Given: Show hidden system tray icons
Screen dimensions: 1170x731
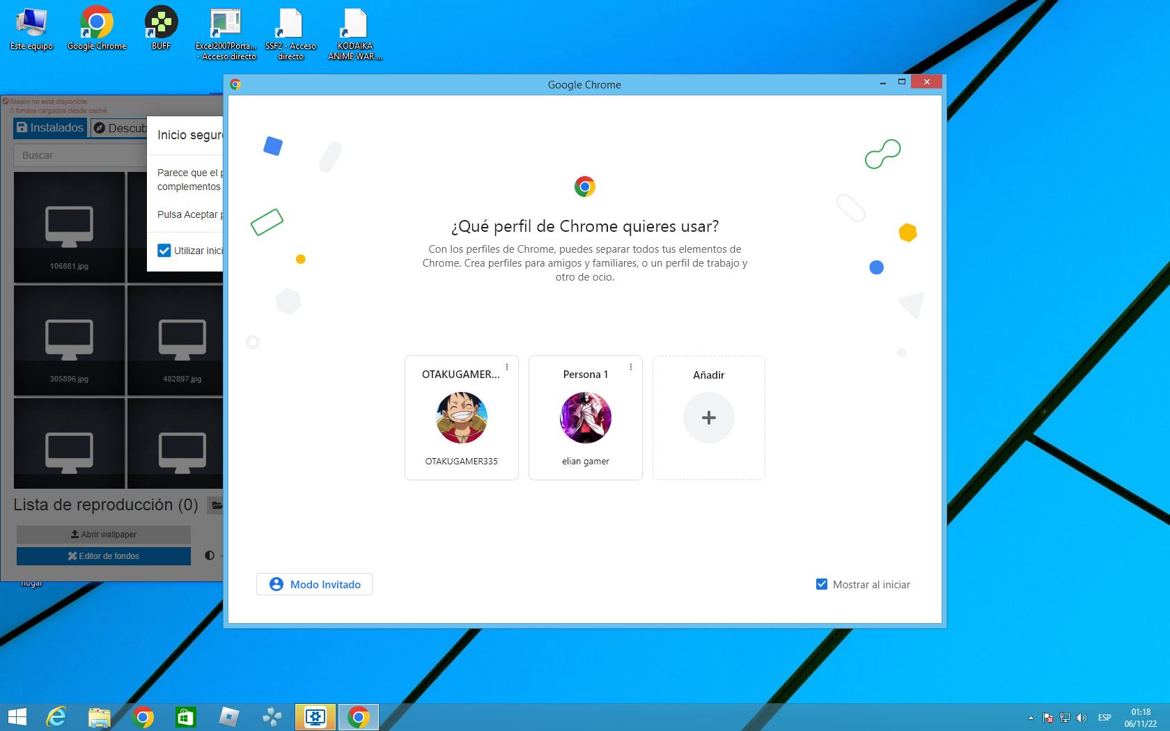Looking at the screenshot, I should click(1031, 718).
